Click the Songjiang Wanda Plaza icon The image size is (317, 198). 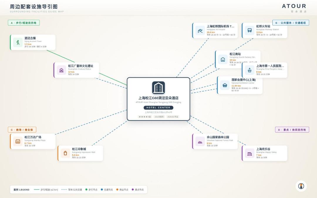click(18, 141)
